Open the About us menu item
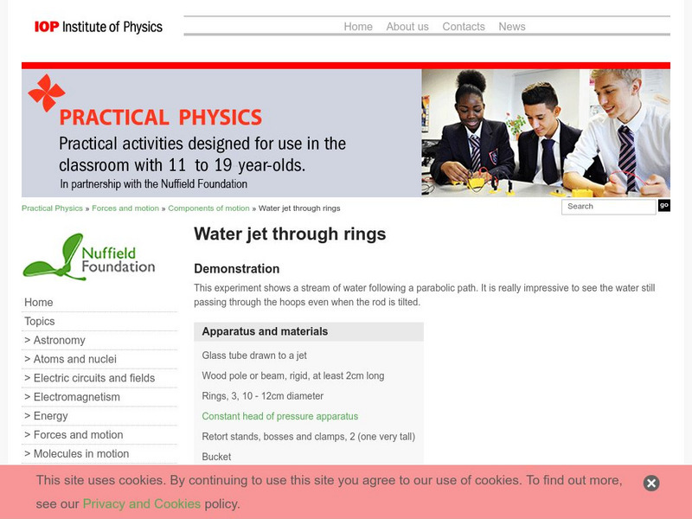This screenshot has height=519, width=692. tap(407, 27)
